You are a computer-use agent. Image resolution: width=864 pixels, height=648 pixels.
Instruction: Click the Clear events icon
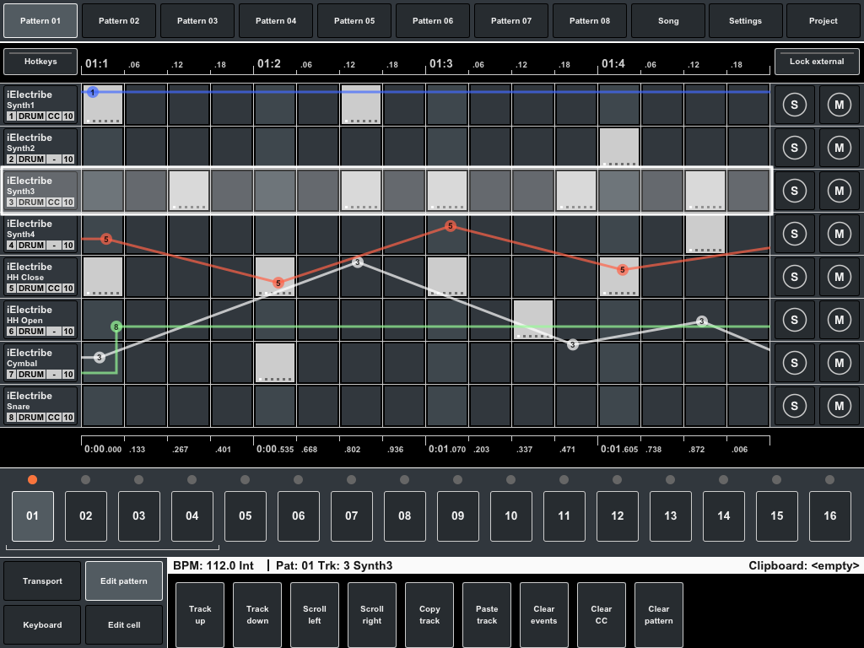543,614
